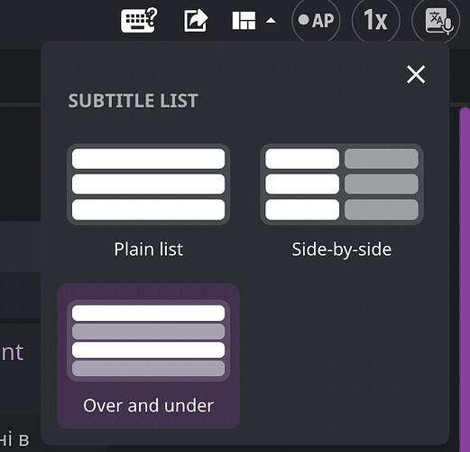Open the translation and voice dictionary icon
This screenshot has height=452, width=470.
point(436,20)
